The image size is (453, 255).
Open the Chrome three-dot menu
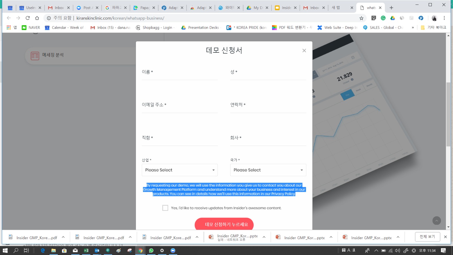pyautogui.click(x=444, y=18)
